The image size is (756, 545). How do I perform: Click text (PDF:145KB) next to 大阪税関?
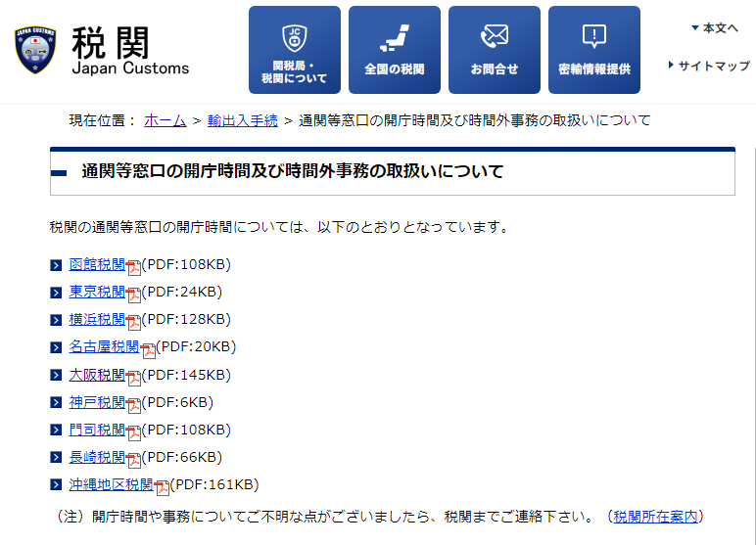tap(187, 375)
